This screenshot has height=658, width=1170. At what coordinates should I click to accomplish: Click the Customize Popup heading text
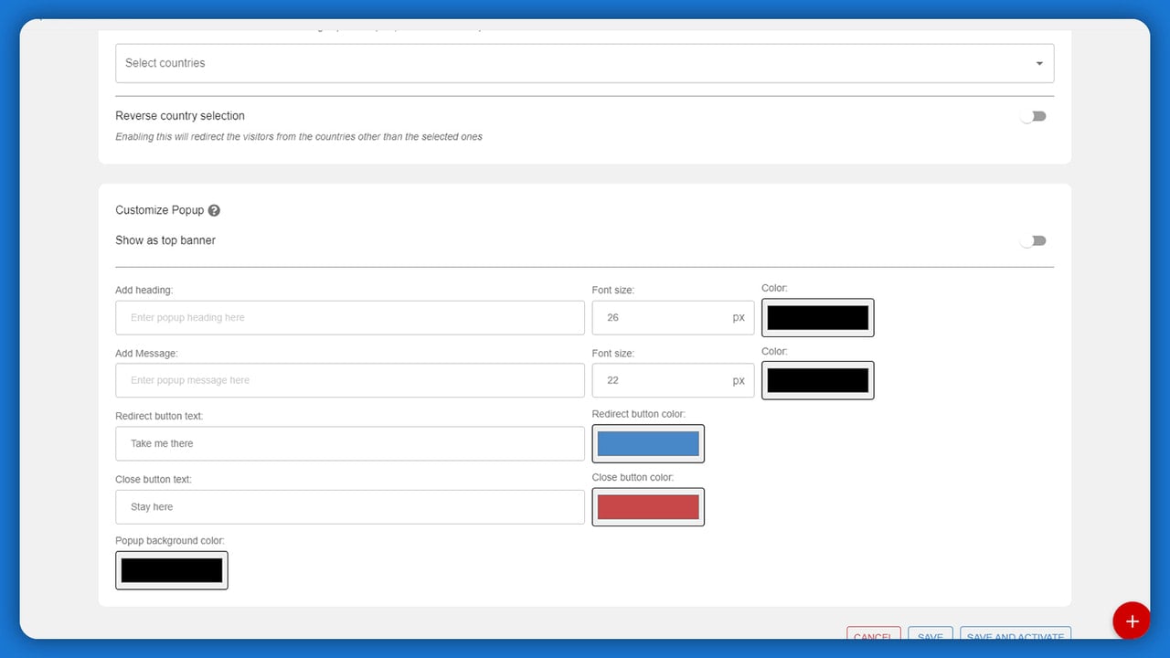pyautogui.click(x=160, y=210)
